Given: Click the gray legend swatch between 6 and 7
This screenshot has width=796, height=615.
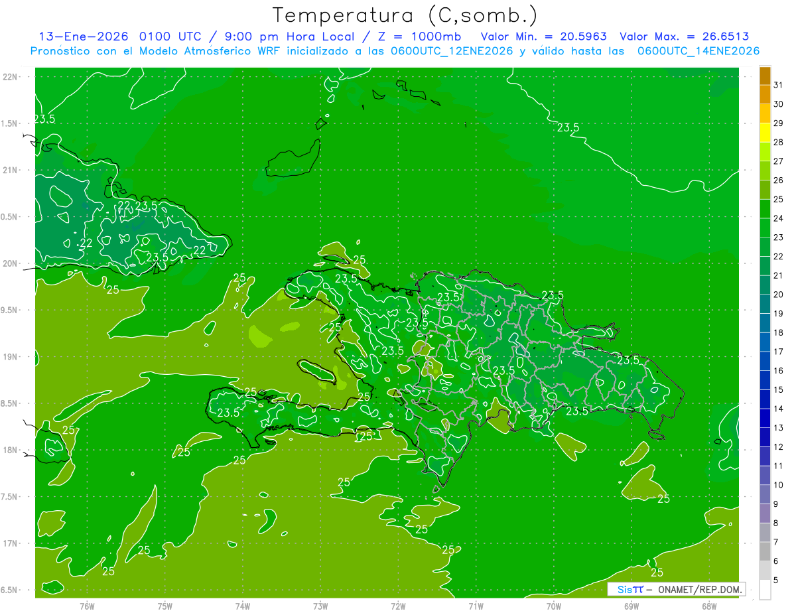Looking at the screenshot, I should pos(765,552).
